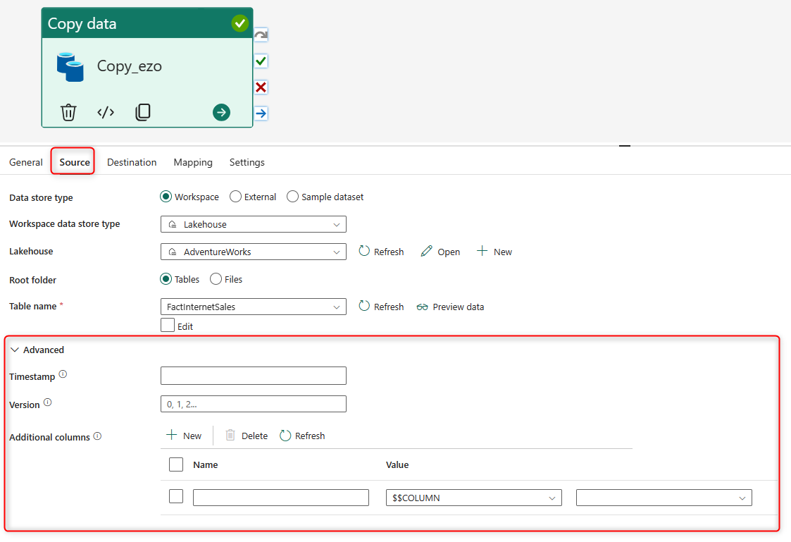Open the FactInternetSales table name dropdown
Image resolution: width=791 pixels, height=542 pixels.
click(x=254, y=307)
